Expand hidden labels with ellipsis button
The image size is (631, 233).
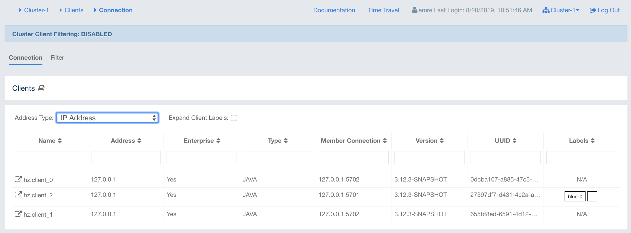click(x=592, y=197)
